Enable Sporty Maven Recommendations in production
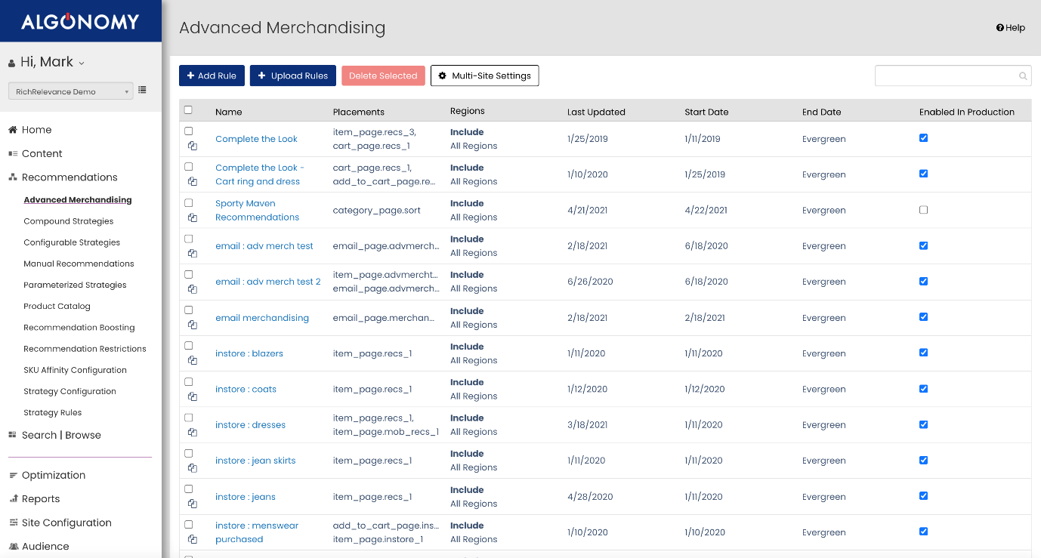This screenshot has height=558, width=1041. [923, 210]
